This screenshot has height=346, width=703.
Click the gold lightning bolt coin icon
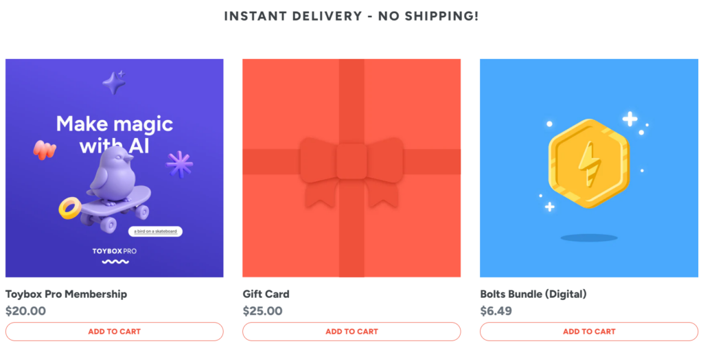click(589, 163)
